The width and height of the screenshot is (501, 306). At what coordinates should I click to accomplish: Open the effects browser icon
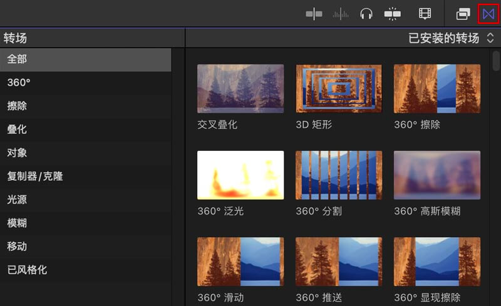point(463,14)
